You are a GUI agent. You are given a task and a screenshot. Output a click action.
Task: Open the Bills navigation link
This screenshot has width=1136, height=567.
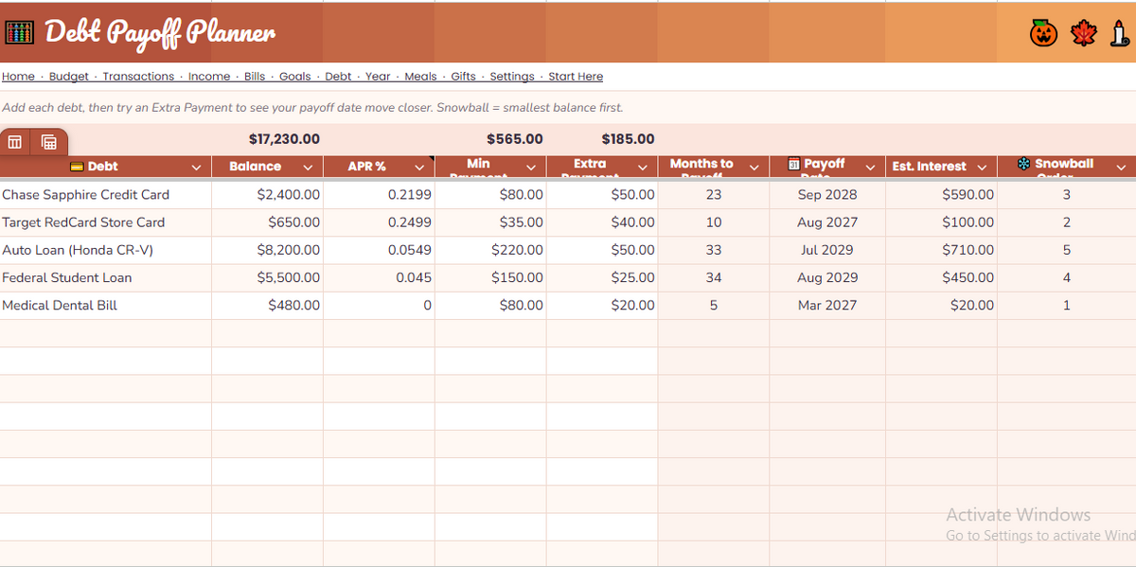tap(255, 77)
